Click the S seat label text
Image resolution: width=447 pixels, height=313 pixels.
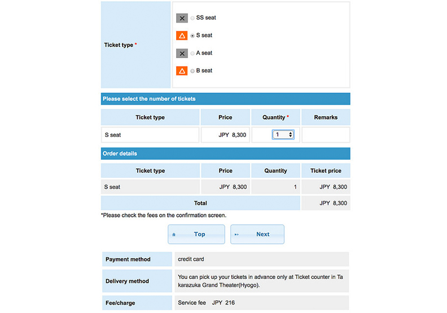pos(204,36)
